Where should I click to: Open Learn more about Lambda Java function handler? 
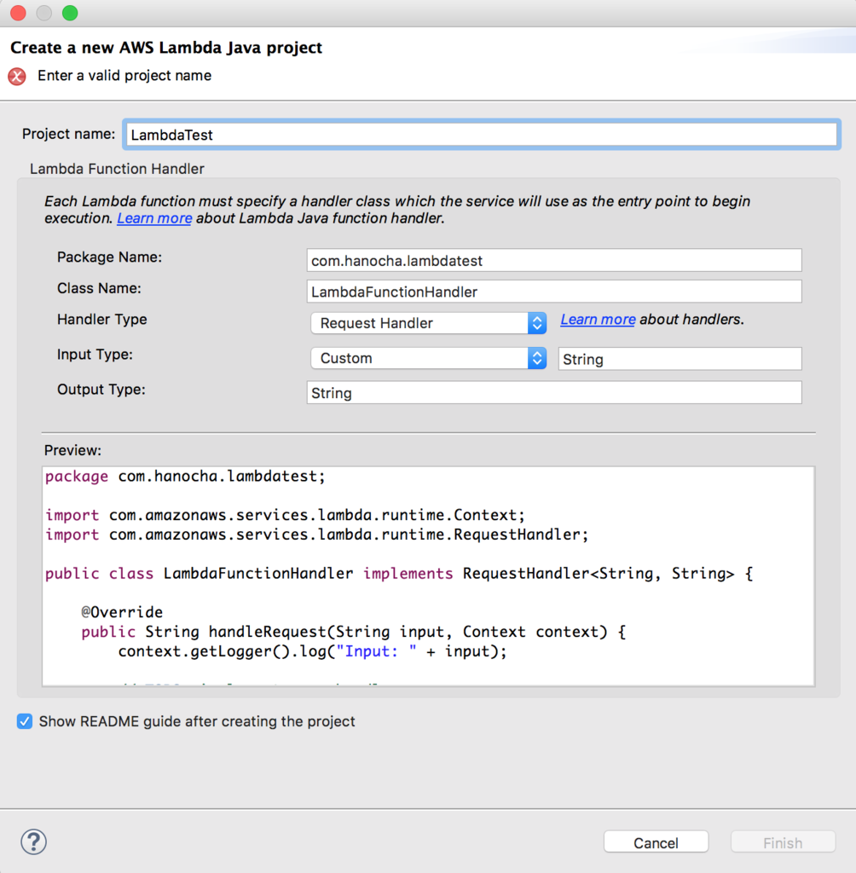tap(154, 218)
